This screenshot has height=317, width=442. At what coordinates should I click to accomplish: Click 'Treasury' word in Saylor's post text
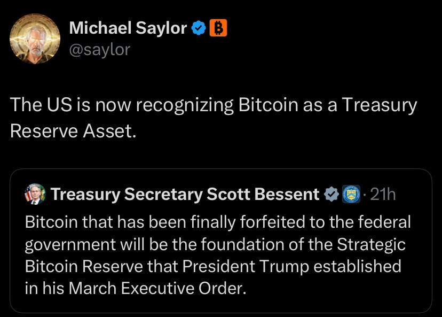(x=380, y=105)
